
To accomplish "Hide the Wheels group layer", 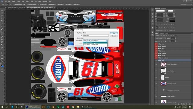I will (x=156, y=51).
